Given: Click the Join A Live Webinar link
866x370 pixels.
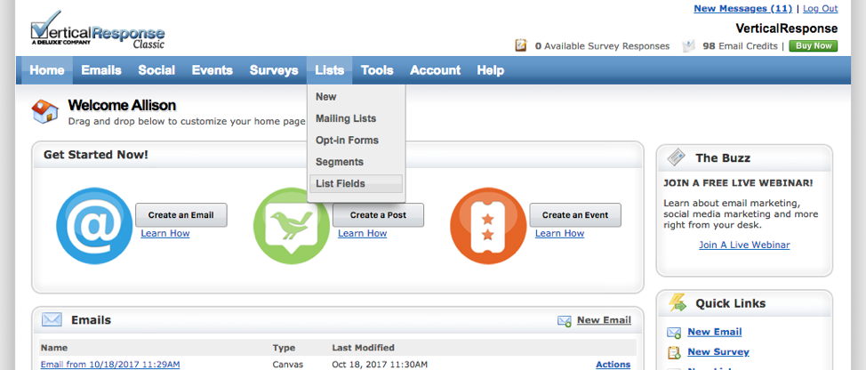Looking at the screenshot, I should 744,245.
